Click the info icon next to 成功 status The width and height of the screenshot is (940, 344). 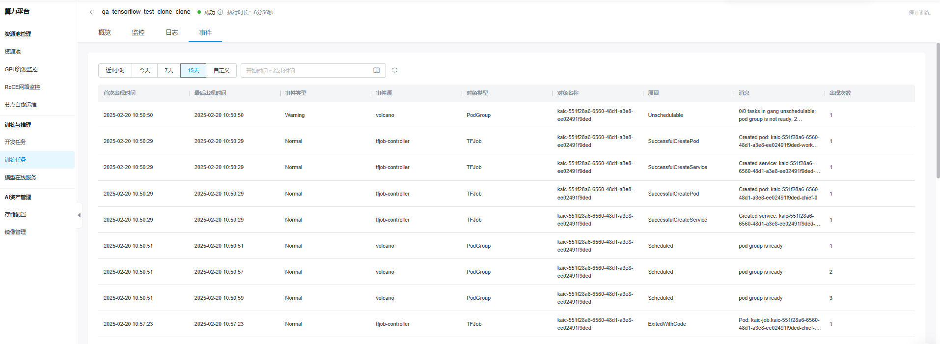(x=221, y=12)
